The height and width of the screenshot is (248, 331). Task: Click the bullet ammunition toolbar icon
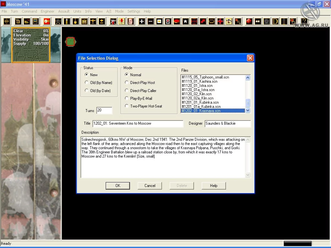click(67, 21)
